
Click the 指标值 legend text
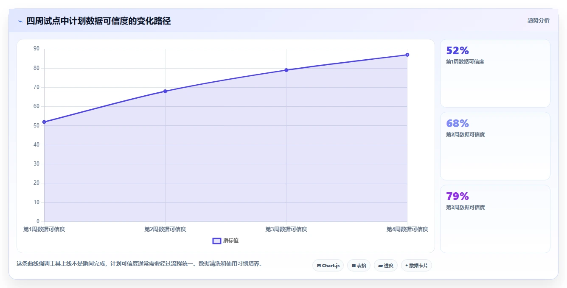[231, 241]
